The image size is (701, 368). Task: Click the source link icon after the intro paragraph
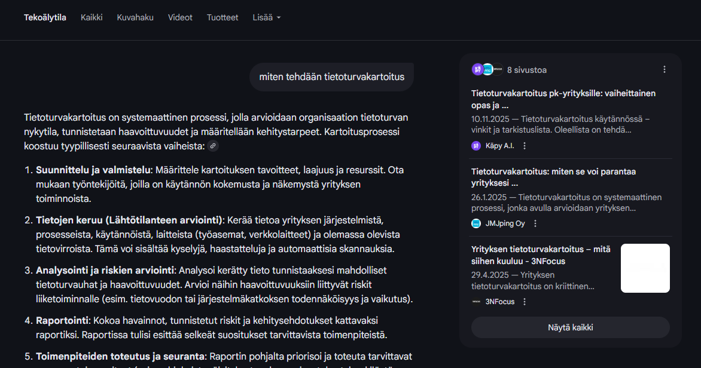tap(213, 146)
